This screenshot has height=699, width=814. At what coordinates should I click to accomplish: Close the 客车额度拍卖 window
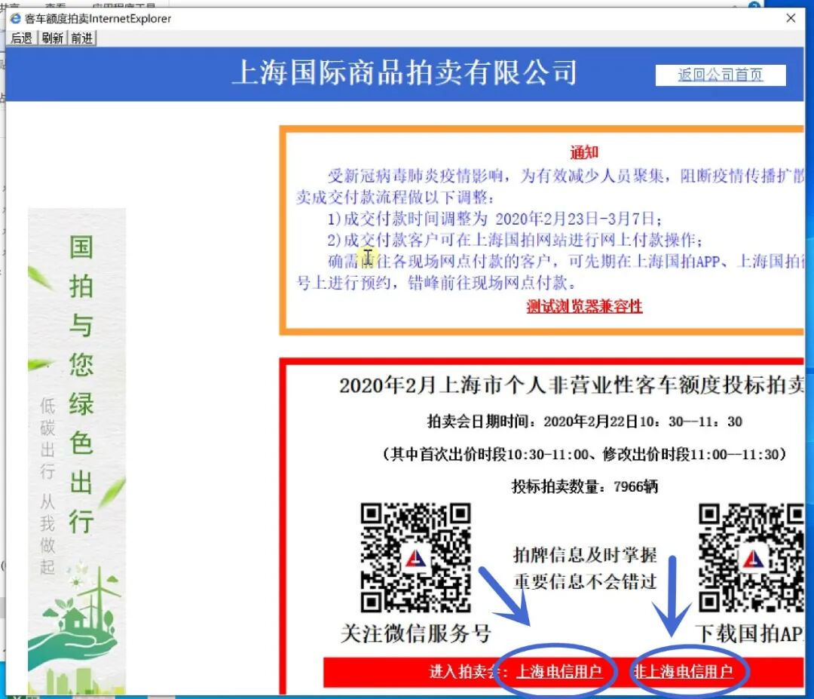791,18
